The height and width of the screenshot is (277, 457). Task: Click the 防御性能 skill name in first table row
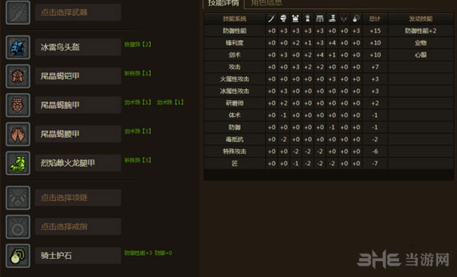click(x=235, y=31)
